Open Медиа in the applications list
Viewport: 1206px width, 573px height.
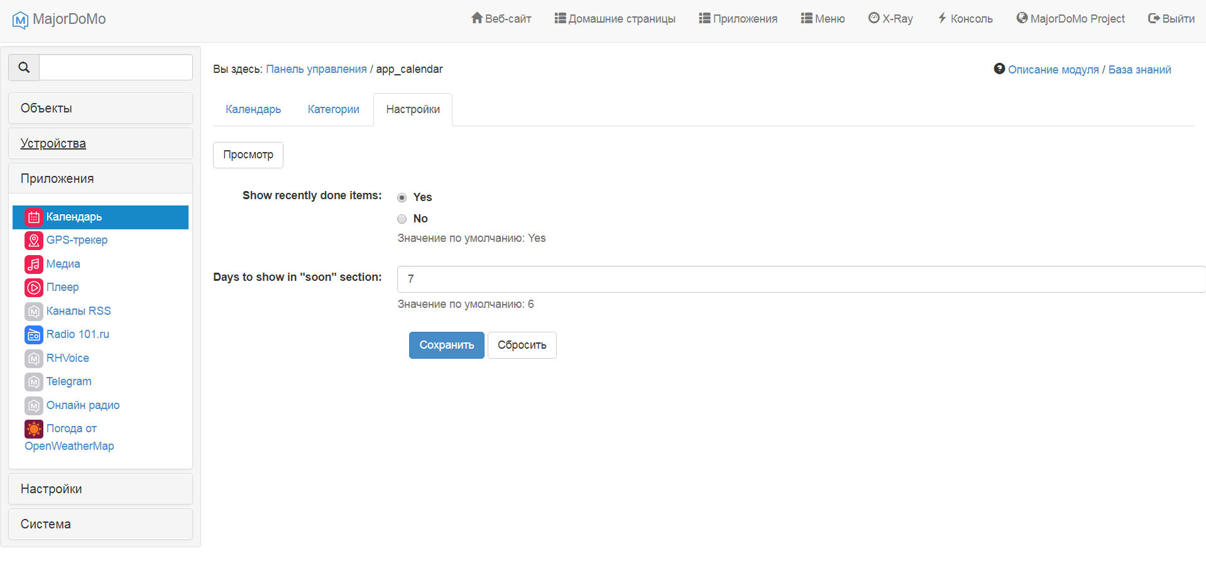(x=63, y=264)
